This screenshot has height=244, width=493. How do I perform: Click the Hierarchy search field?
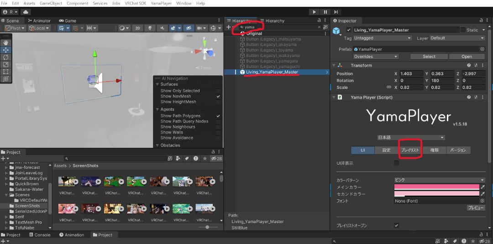[x=280, y=27]
